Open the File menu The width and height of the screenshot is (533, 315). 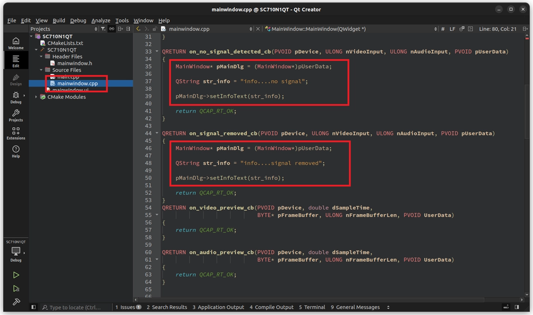pos(12,20)
